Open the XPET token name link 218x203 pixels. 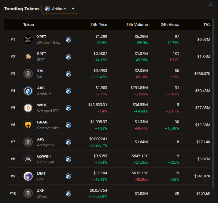point(42,37)
